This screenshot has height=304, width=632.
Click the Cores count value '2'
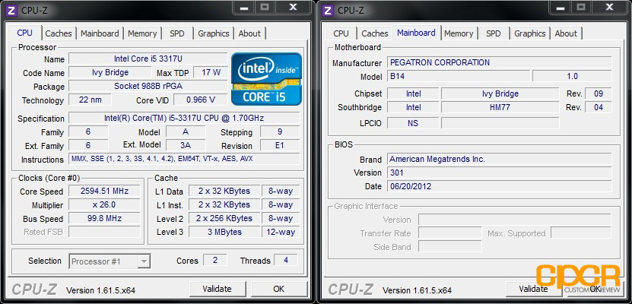pyautogui.click(x=214, y=260)
